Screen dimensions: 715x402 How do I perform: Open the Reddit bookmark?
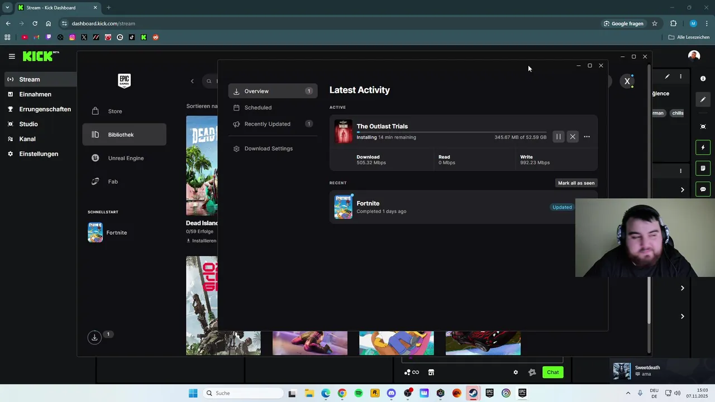pyautogui.click(x=156, y=37)
